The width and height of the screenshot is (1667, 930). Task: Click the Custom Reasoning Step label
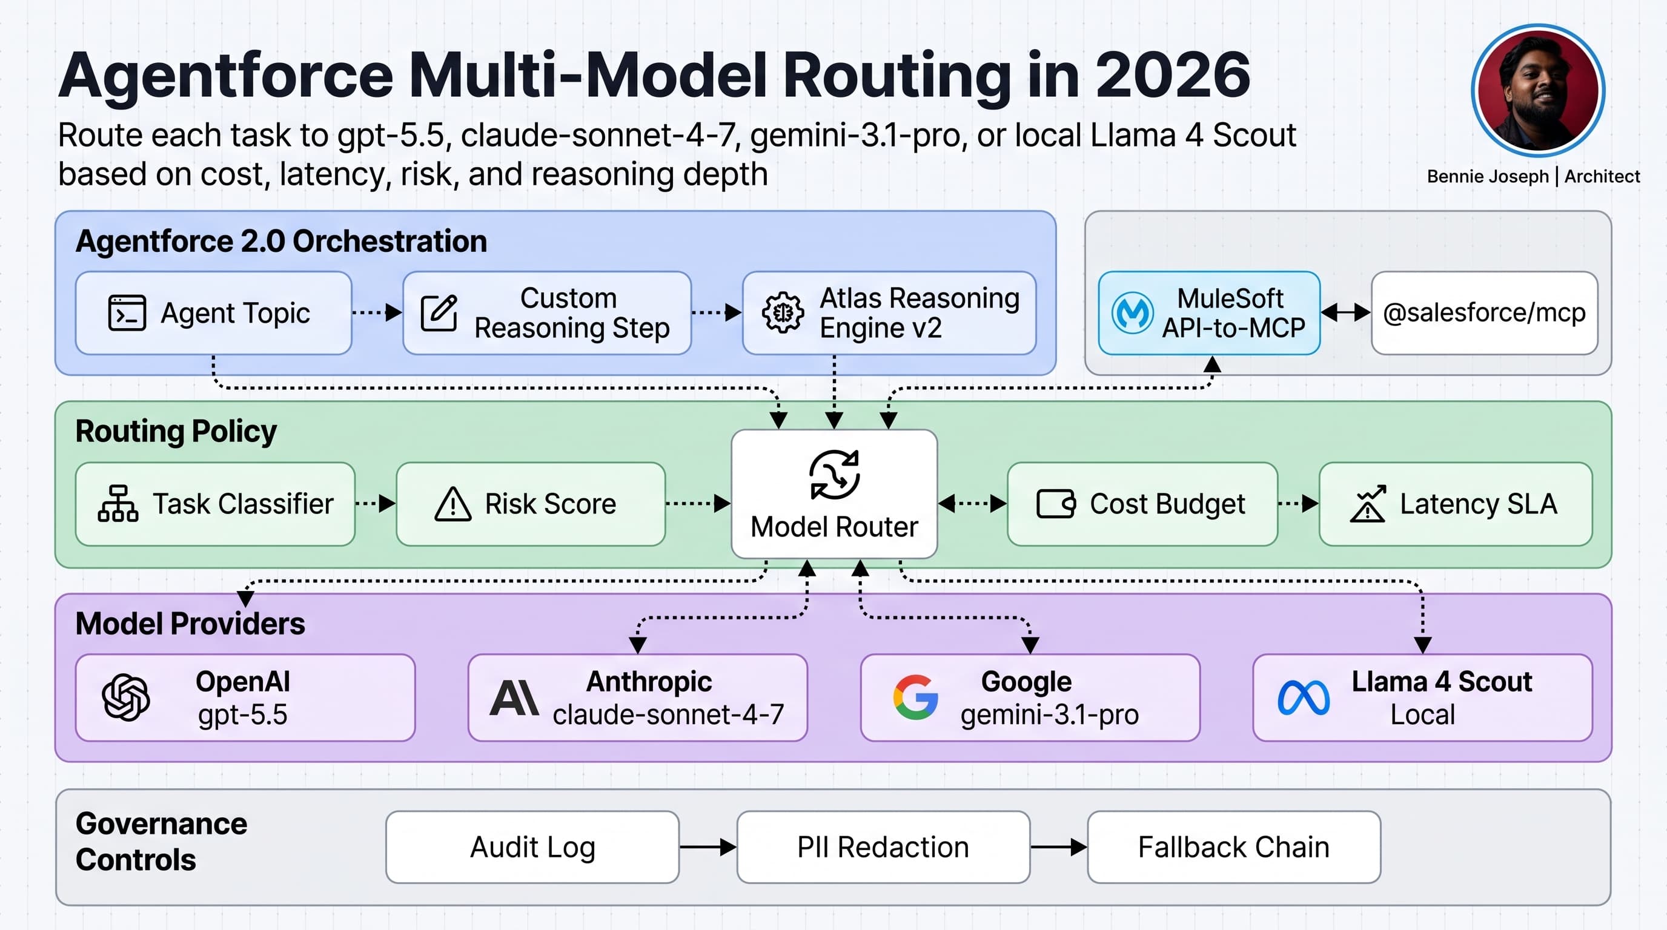pos(572,313)
